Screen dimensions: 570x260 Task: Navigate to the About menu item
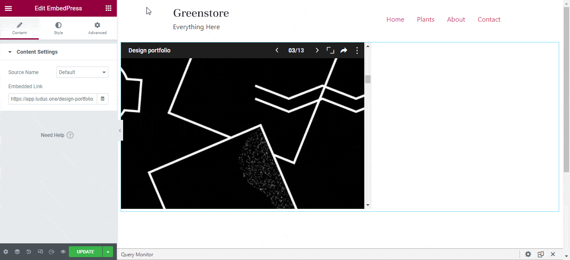coord(456,20)
